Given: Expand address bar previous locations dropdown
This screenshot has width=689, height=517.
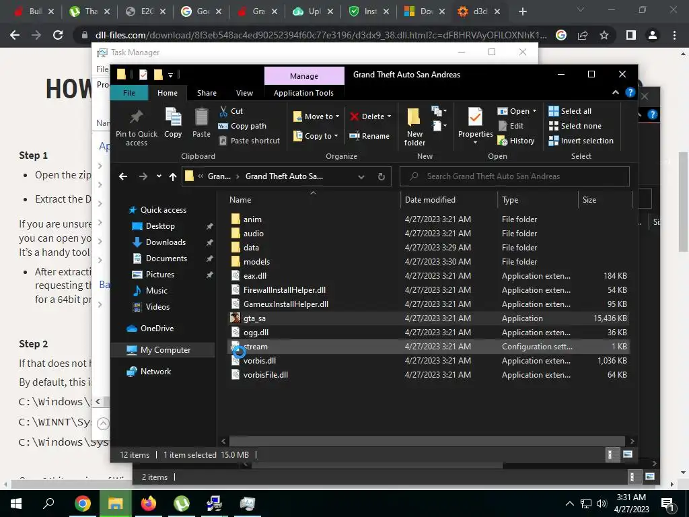Looking at the screenshot, I should click(x=361, y=176).
